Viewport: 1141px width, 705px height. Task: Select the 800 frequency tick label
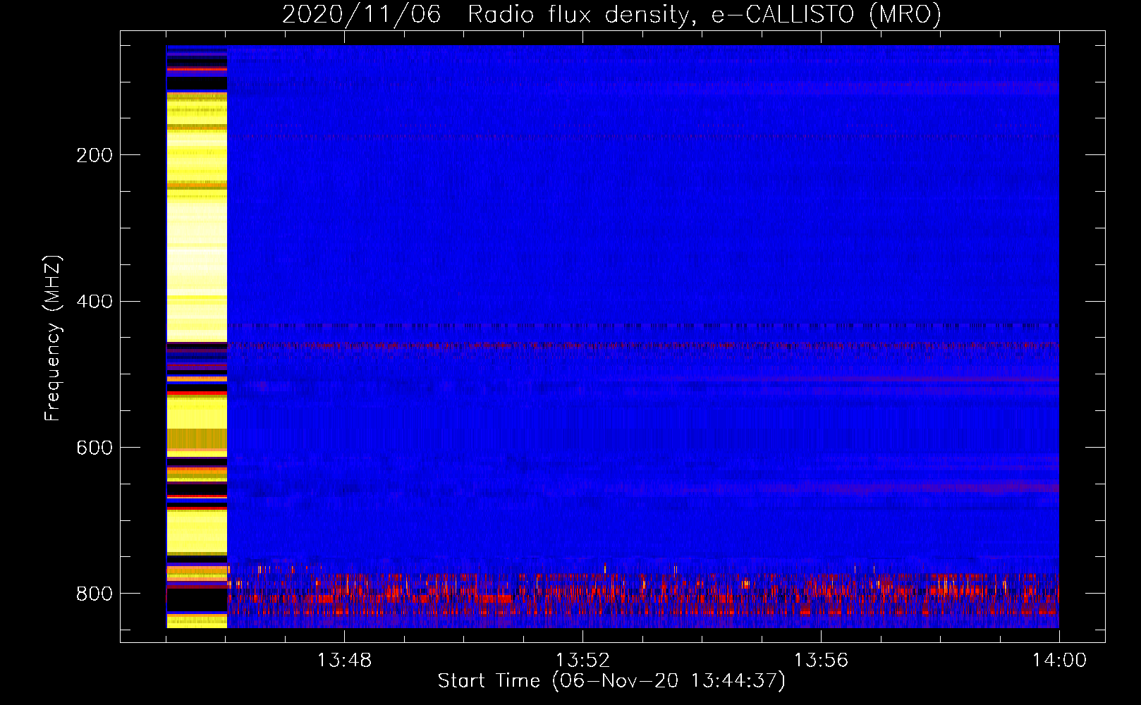tap(94, 594)
